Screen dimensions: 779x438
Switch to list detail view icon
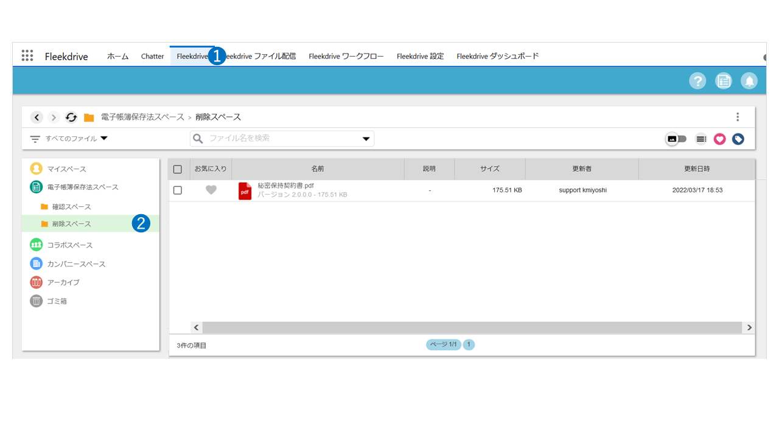(701, 139)
